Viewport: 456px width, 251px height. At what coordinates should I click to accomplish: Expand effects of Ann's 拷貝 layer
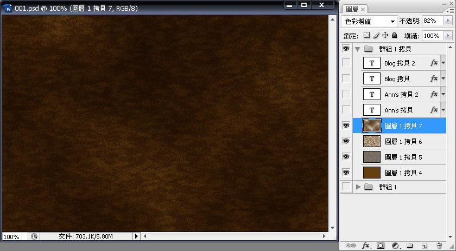coord(443,110)
